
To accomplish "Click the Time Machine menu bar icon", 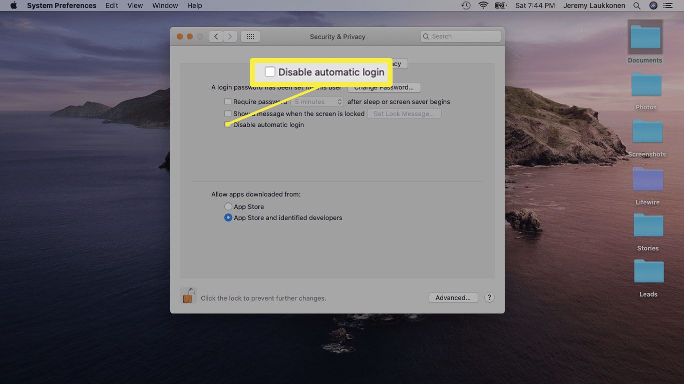I will (466, 5).
